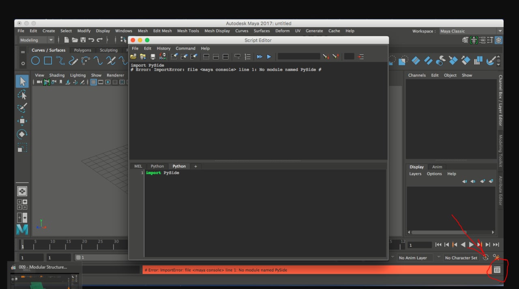Click search field in Script Editor toolbar
Screen dimensions: 519x289
299,56
